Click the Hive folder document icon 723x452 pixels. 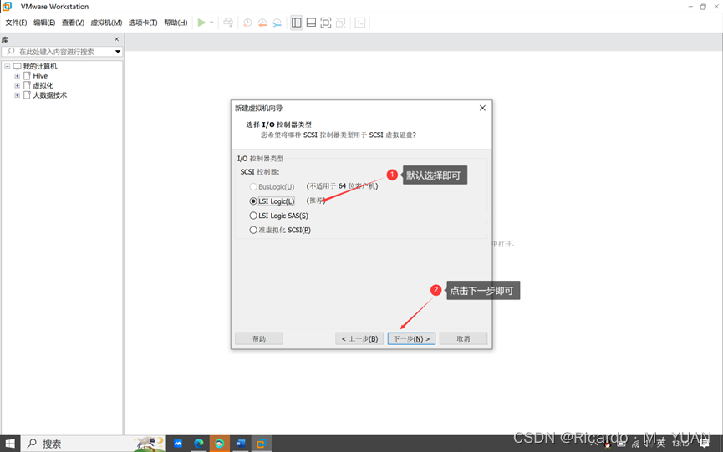click(27, 75)
